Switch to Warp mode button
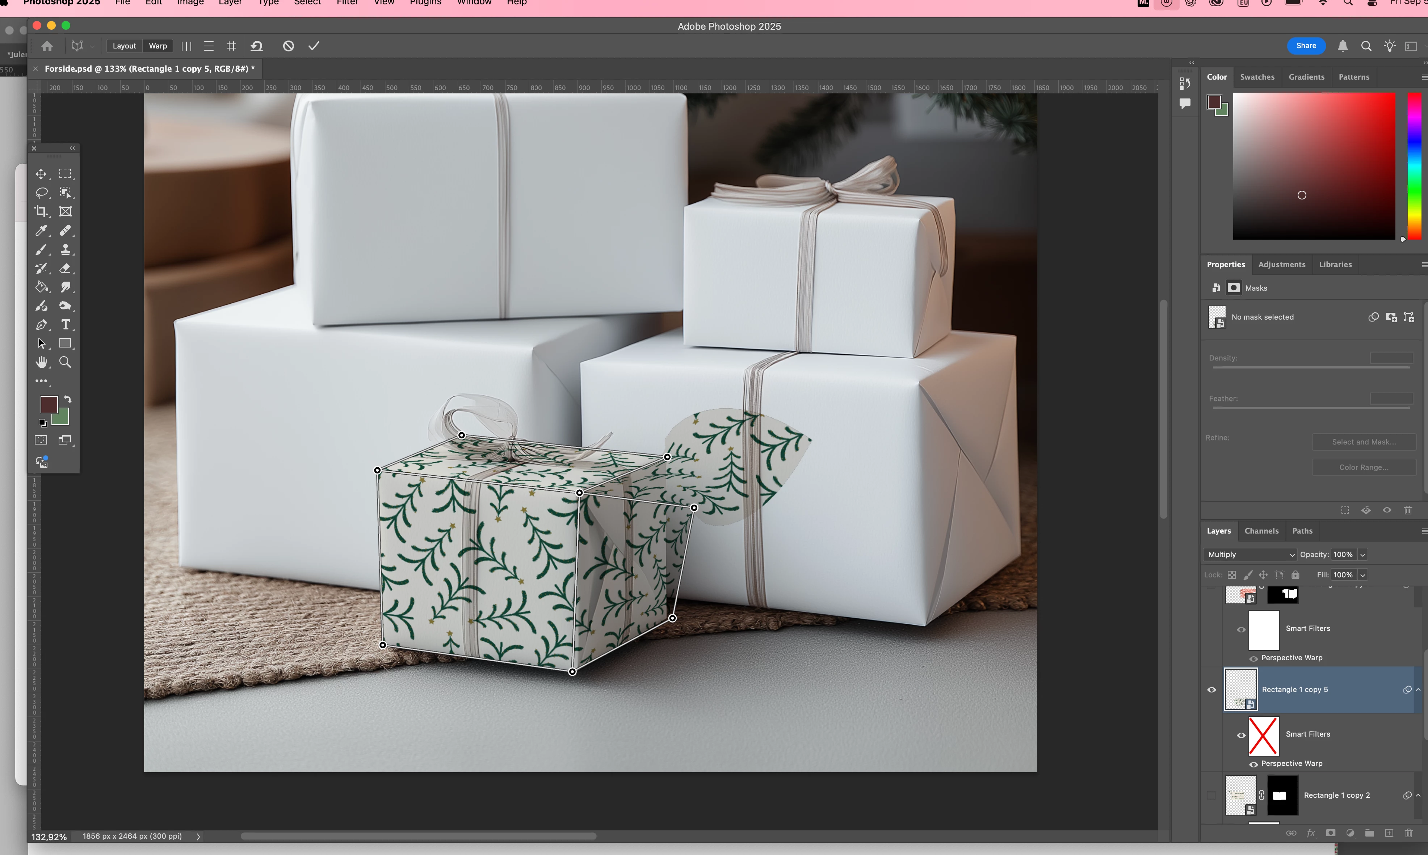The image size is (1428, 855). point(157,46)
